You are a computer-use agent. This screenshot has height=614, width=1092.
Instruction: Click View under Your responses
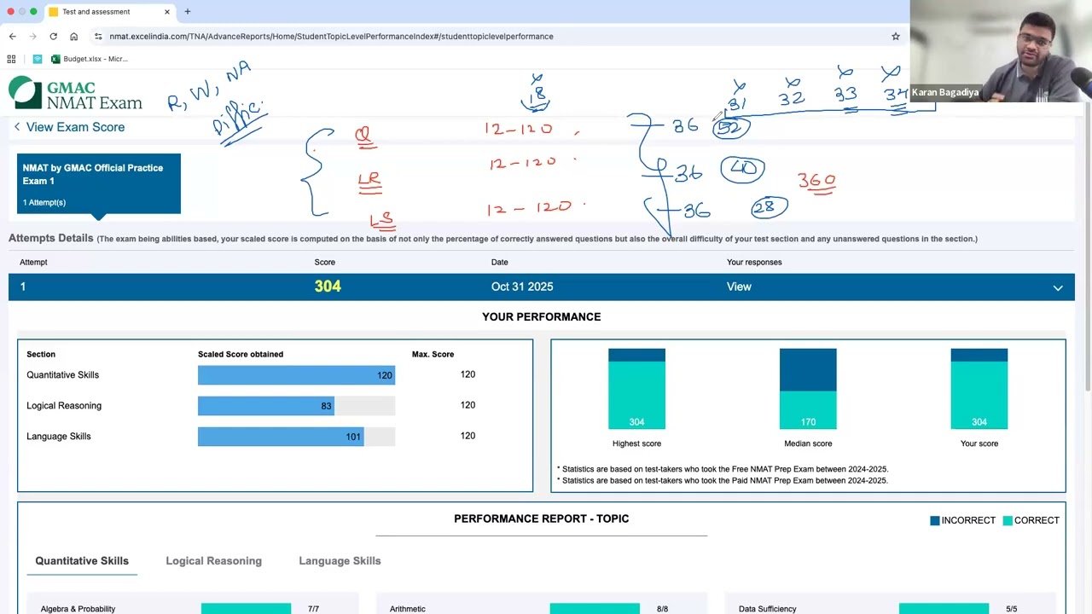(739, 287)
